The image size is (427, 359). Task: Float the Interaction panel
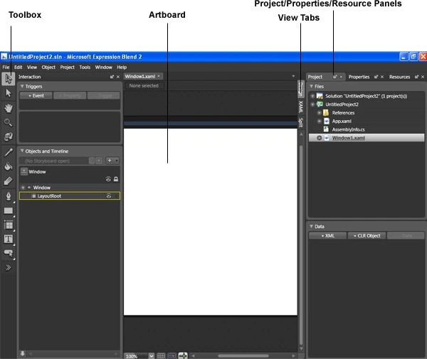tap(112, 77)
